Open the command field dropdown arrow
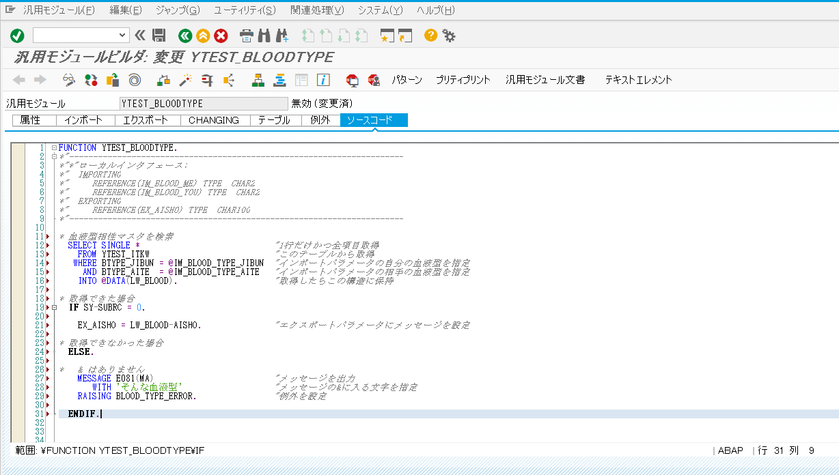This screenshot has height=475, width=839. click(x=123, y=35)
